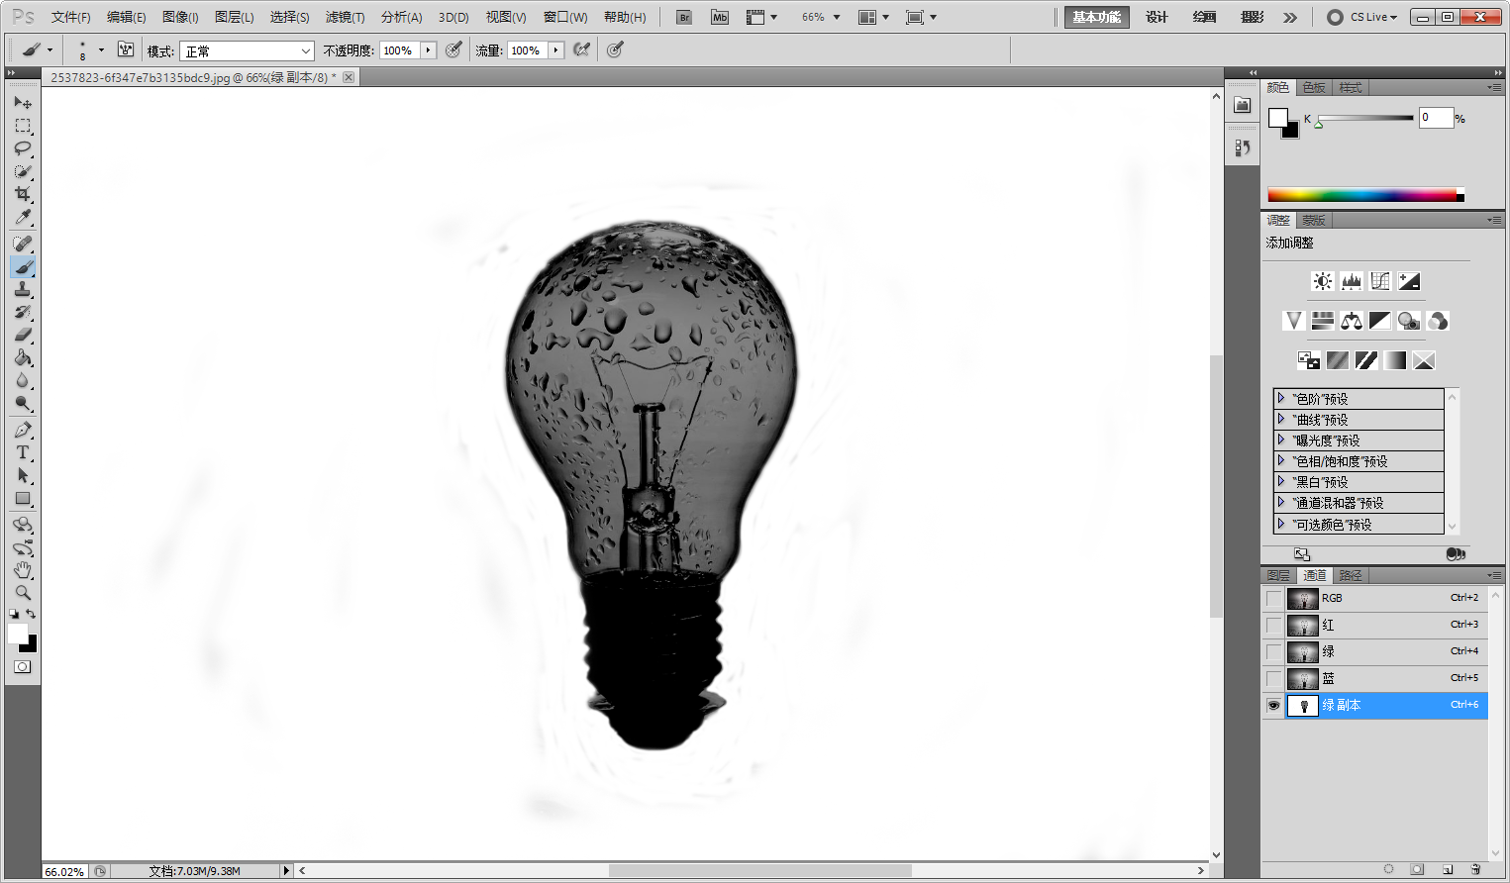Image resolution: width=1510 pixels, height=883 pixels.
Task: Pick the Eyedropper tool
Action: pyautogui.click(x=23, y=218)
